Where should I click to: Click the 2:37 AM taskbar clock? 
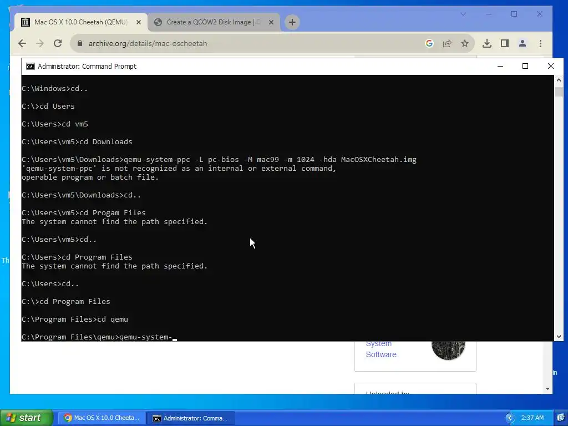point(532,418)
